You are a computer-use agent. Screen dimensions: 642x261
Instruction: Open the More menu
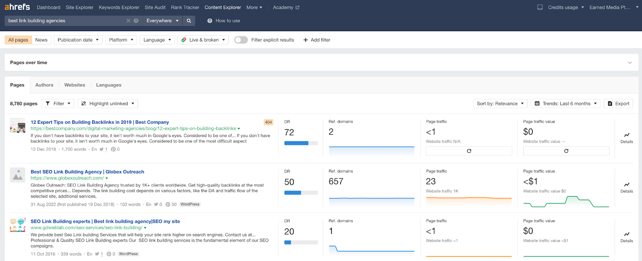coord(254,8)
